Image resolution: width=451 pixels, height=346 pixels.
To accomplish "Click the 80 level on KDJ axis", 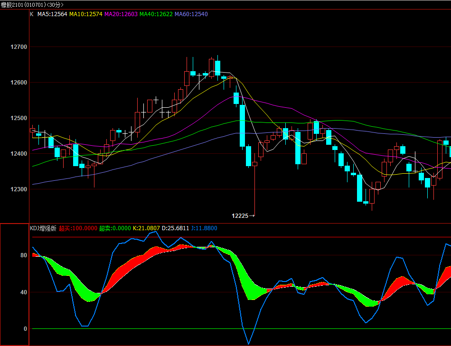I will (24, 255).
